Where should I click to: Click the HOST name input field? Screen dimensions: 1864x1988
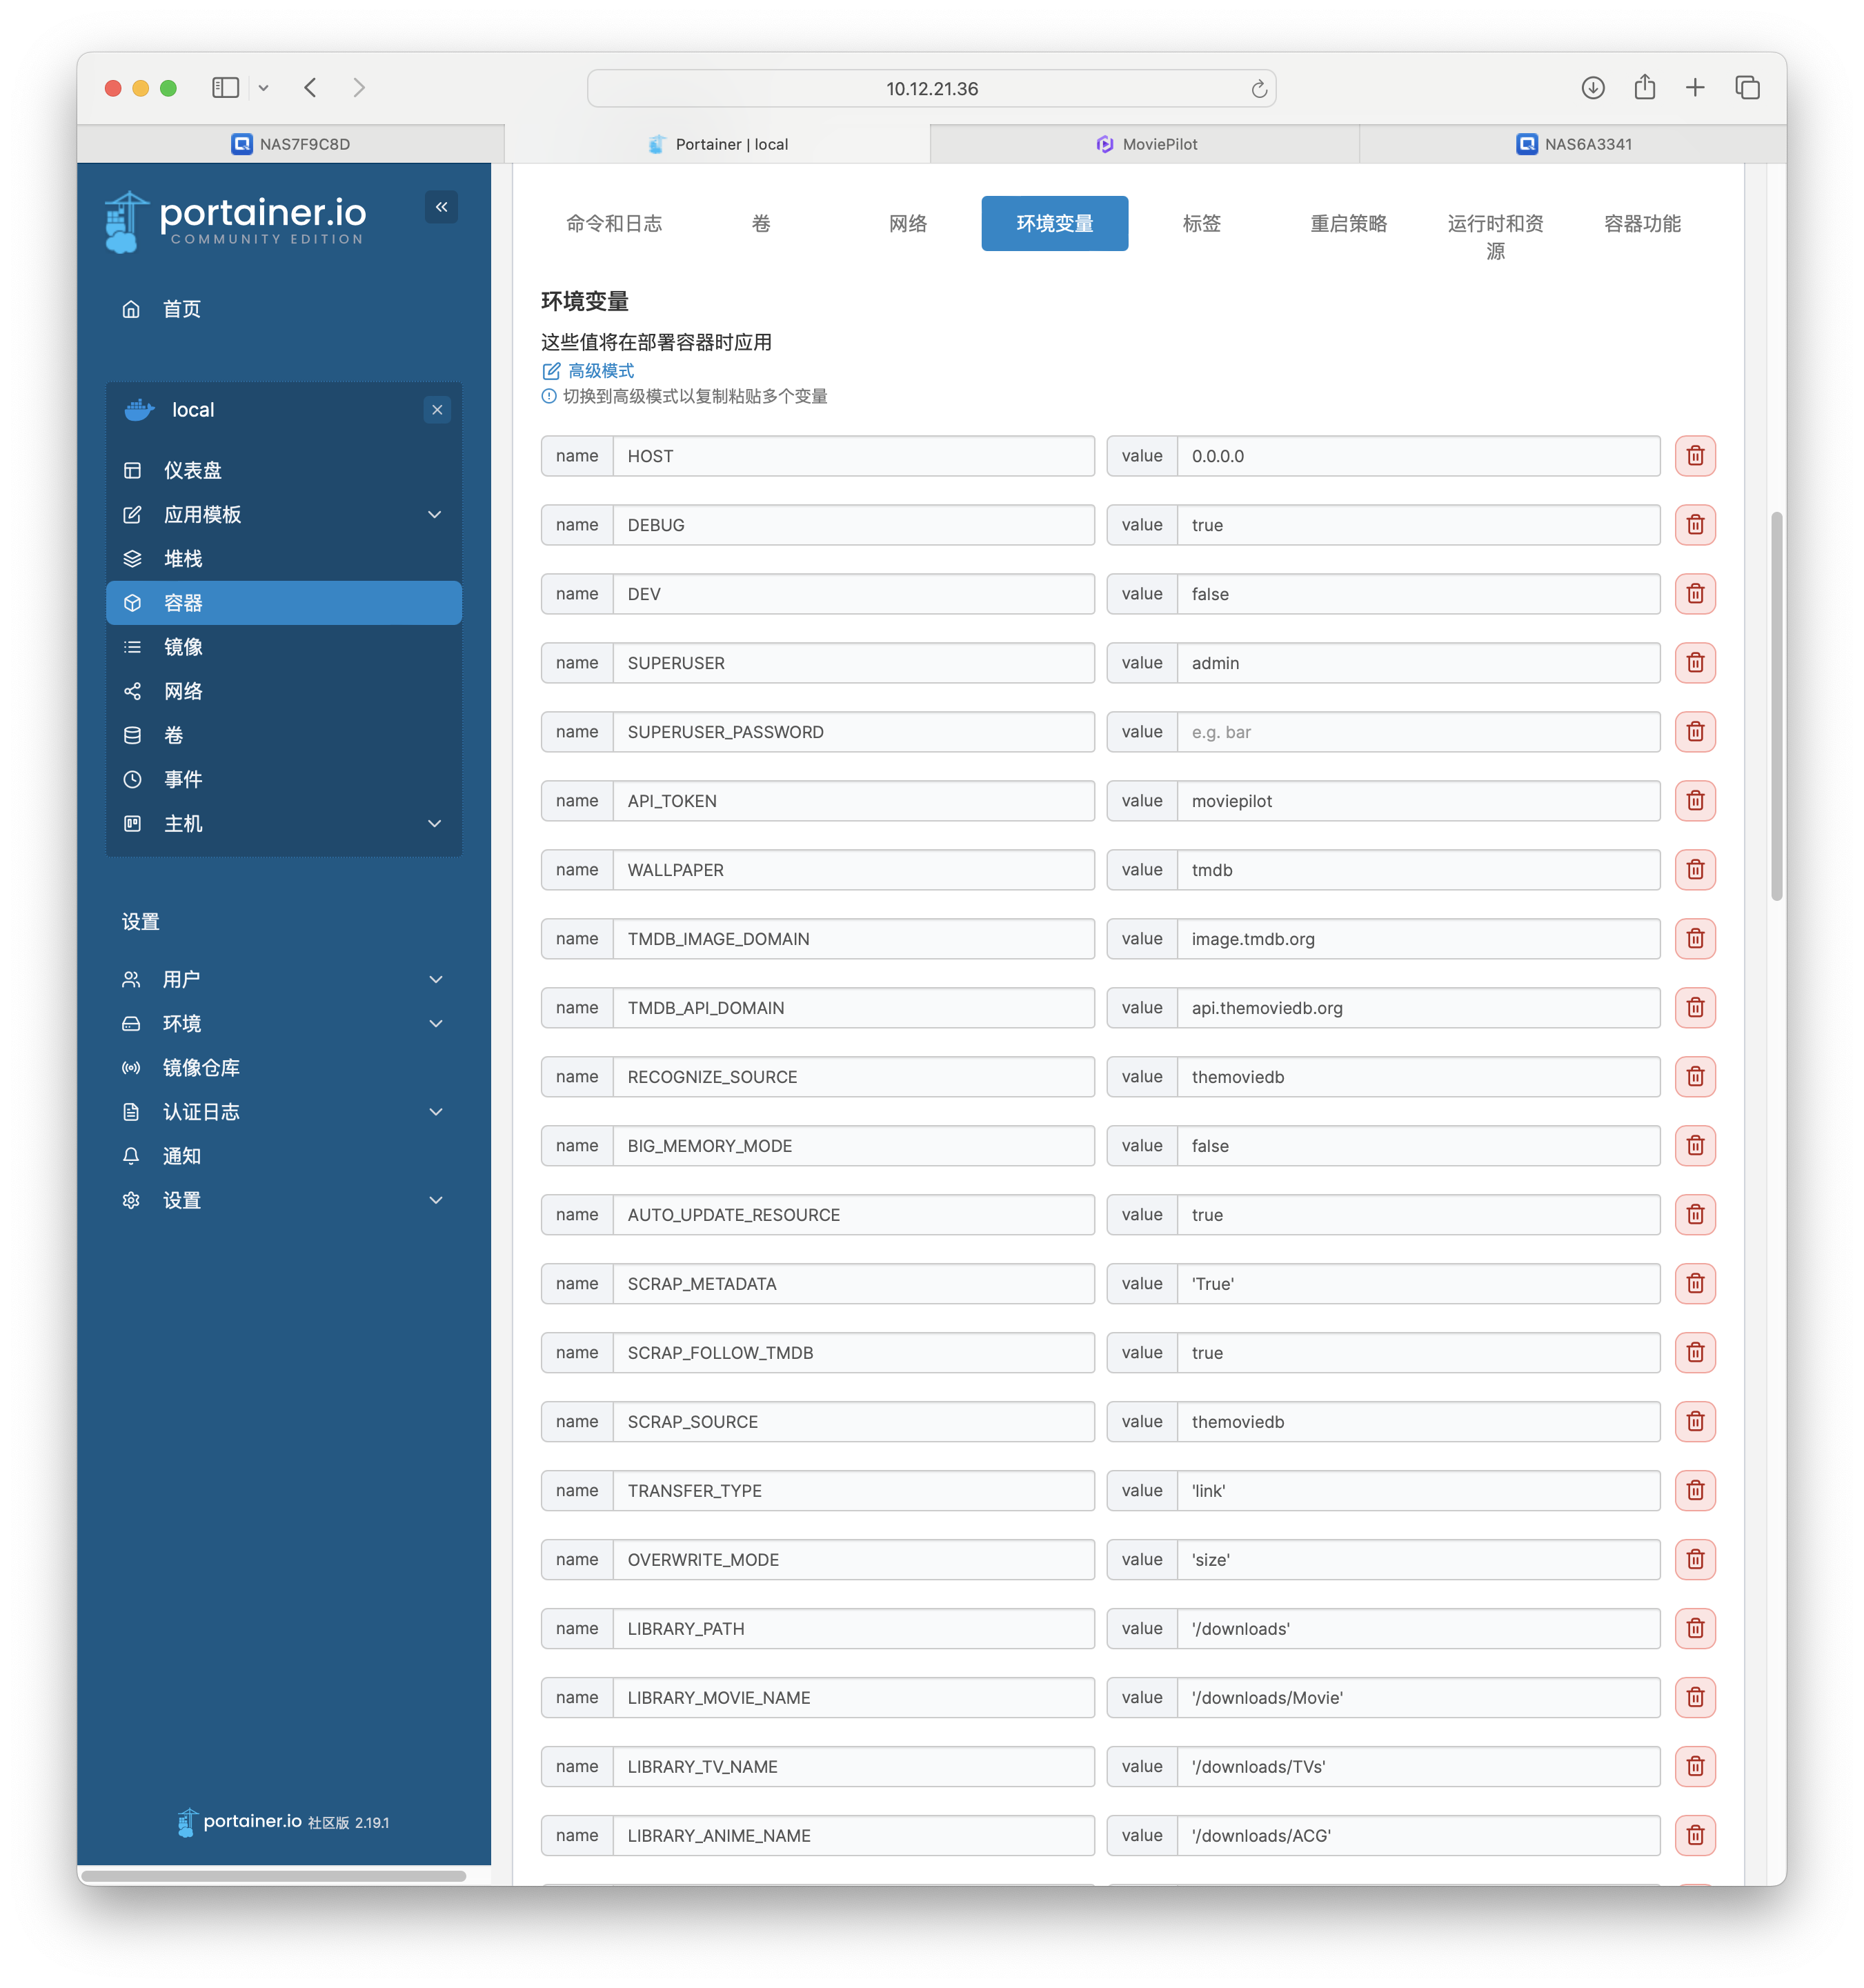[853, 456]
